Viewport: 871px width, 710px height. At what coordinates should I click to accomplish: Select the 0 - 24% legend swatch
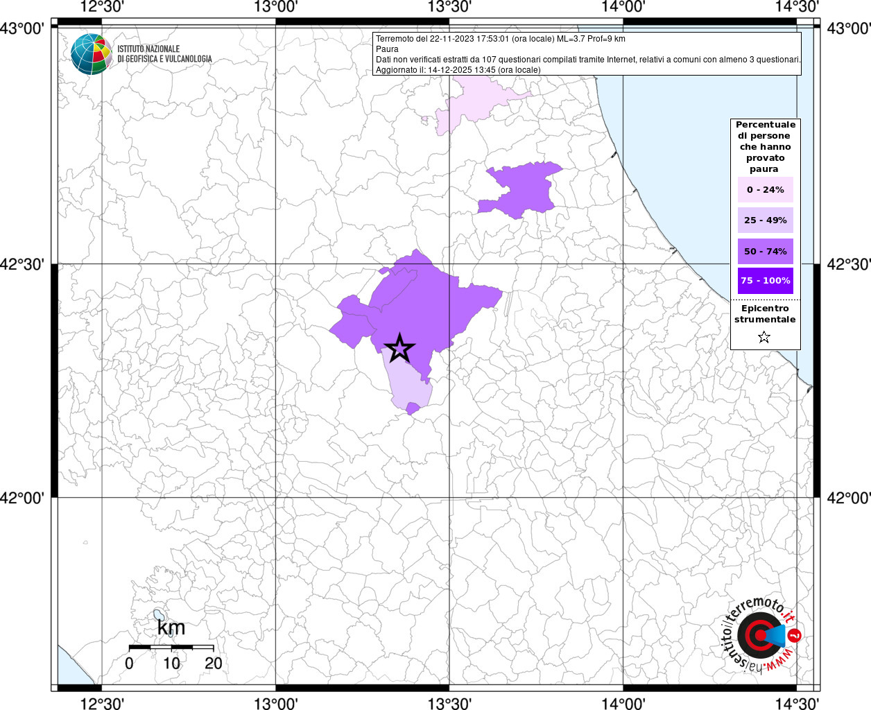[x=766, y=189]
